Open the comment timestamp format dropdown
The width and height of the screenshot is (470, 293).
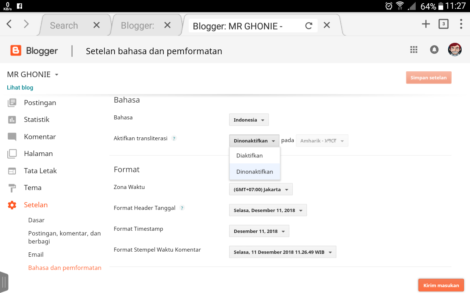[x=283, y=252]
